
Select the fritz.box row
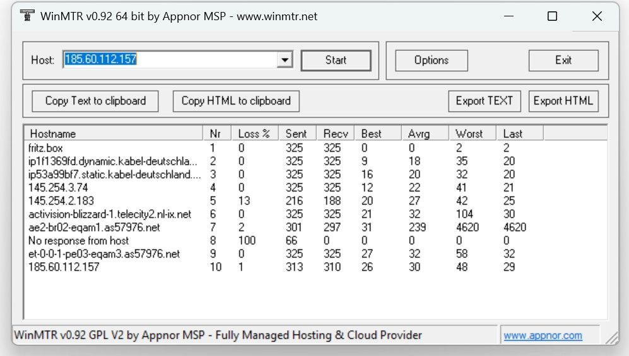[315, 148]
